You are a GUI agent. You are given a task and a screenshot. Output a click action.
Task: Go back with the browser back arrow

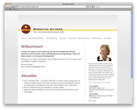point(7,7)
